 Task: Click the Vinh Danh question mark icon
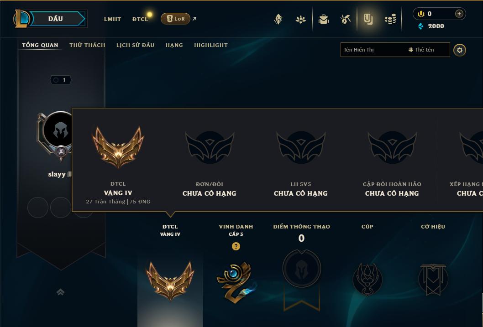click(236, 246)
